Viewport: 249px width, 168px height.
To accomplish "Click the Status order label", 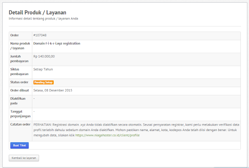I will click(19, 82).
